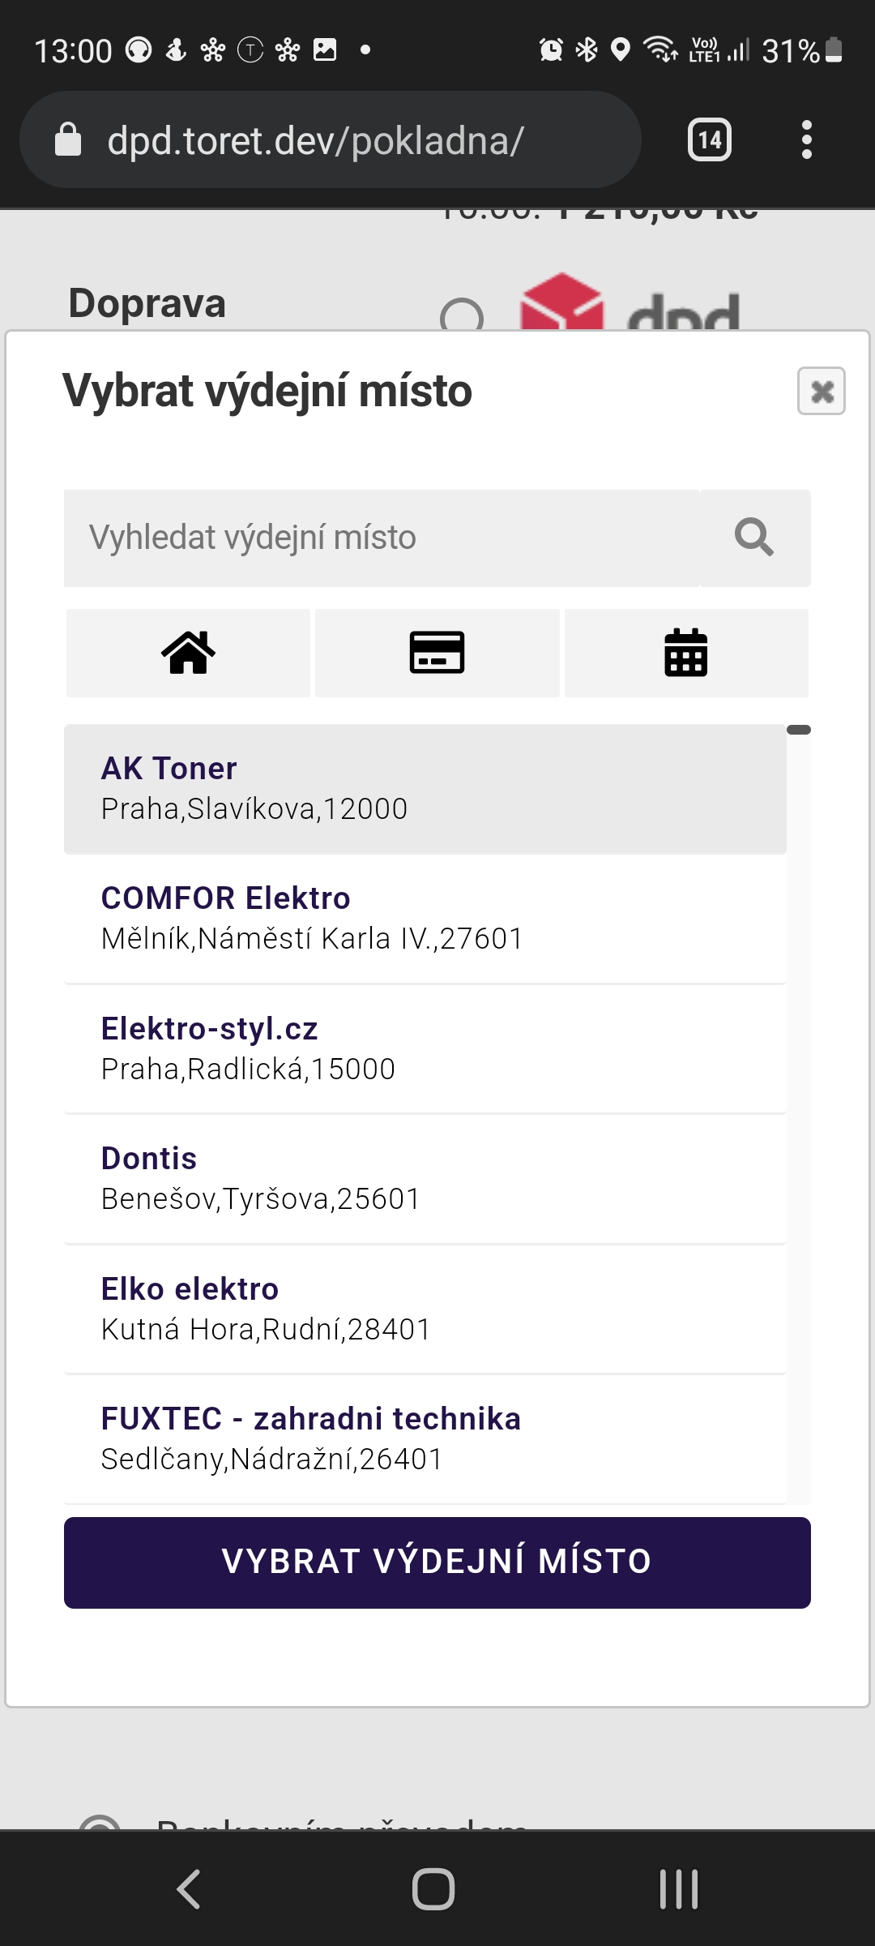
Task: Filter pickup points by calendar icon
Action: [x=686, y=653]
